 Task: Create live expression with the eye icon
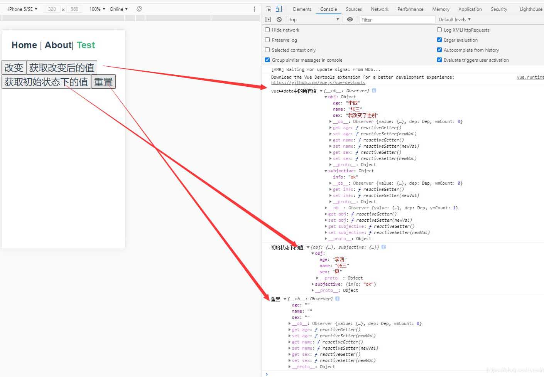(x=350, y=19)
